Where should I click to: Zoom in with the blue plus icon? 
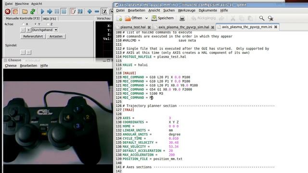point(90,12)
